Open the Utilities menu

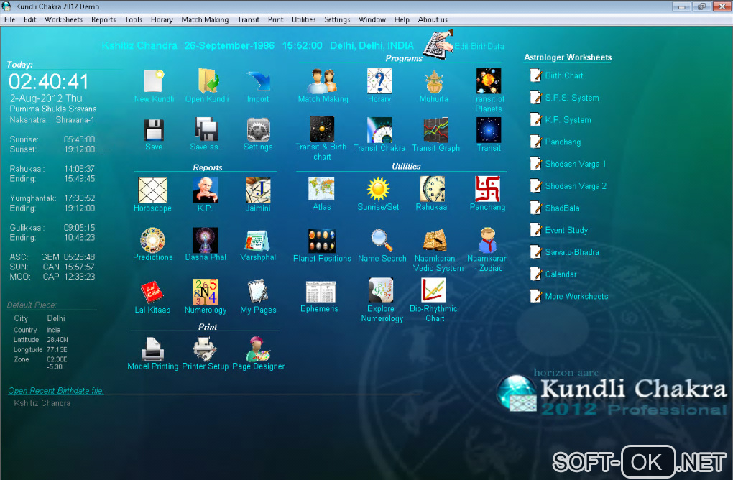pyautogui.click(x=304, y=19)
